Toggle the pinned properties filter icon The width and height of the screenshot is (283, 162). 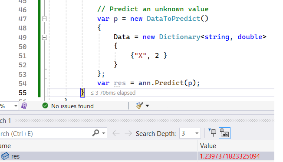click(212, 133)
